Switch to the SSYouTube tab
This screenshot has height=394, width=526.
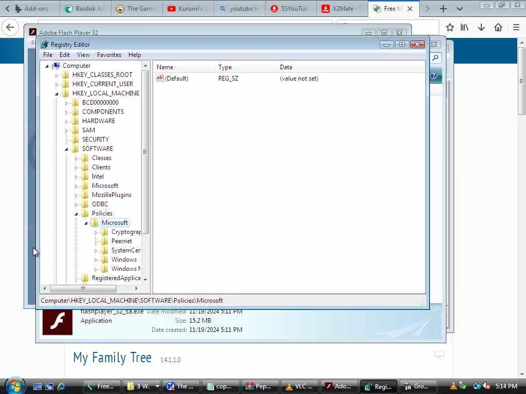pos(291,9)
